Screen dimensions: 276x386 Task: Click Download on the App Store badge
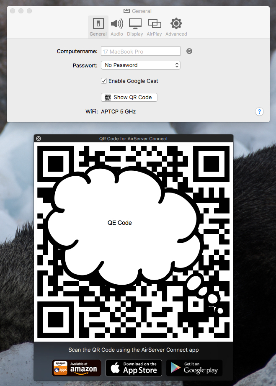click(x=134, y=368)
